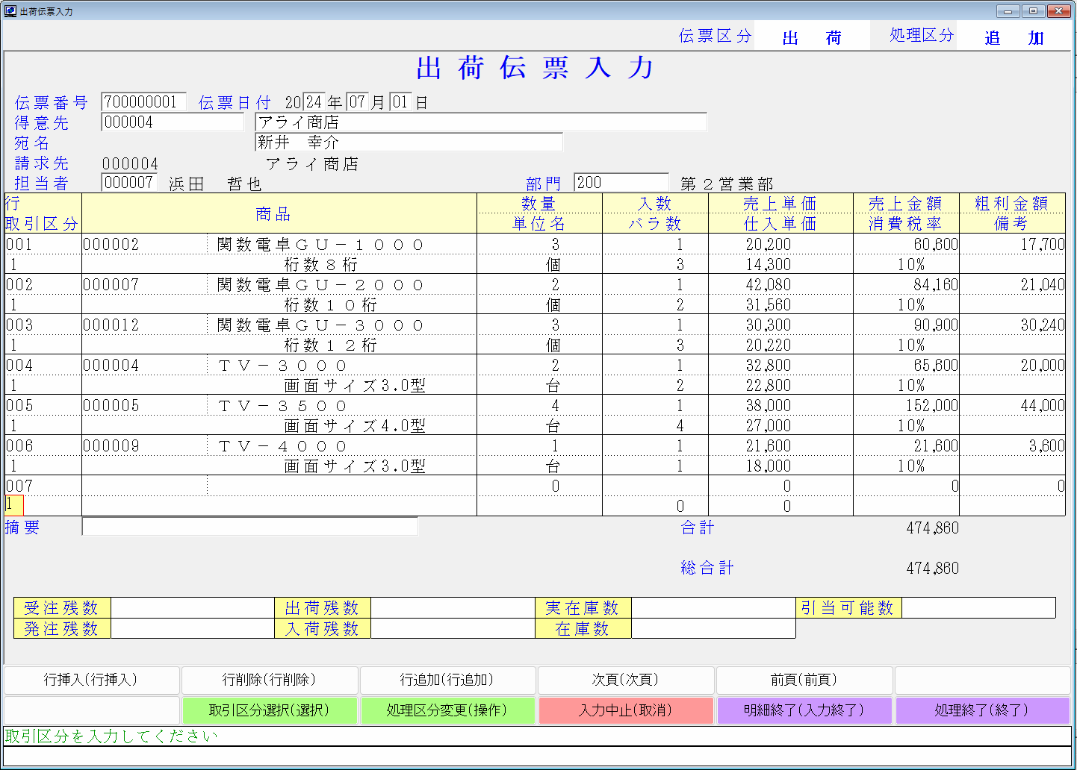Click the 発注残数 value field
This screenshot has width=1077, height=770.
tap(193, 629)
